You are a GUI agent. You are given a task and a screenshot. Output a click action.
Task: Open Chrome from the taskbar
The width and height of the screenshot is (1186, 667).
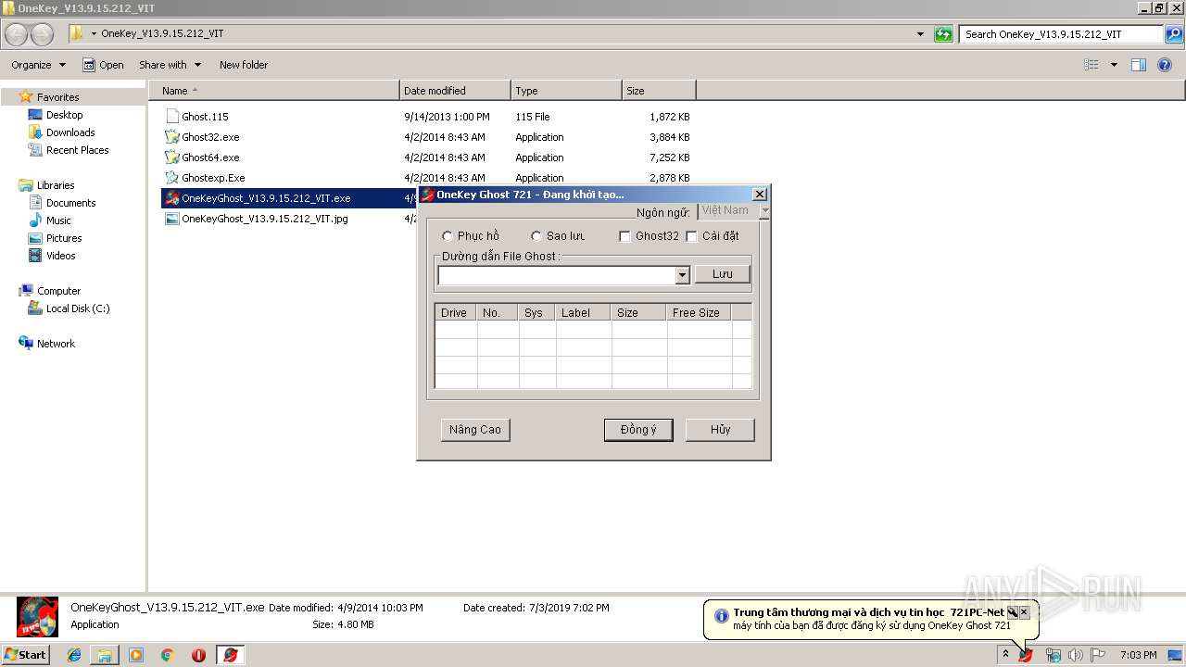coord(167,655)
